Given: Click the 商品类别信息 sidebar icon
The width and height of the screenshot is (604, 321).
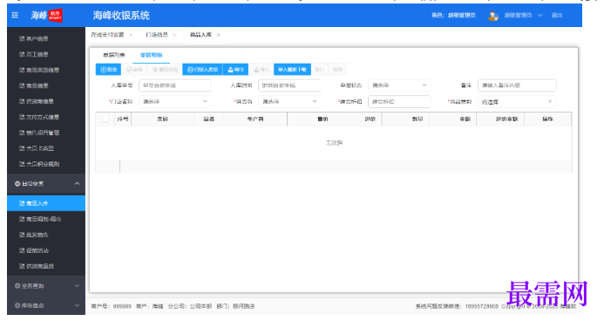Looking at the screenshot, I should tap(22, 70).
